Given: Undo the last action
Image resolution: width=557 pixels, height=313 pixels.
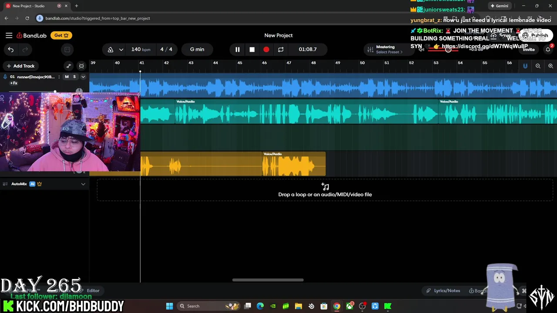Looking at the screenshot, I should pyautogui.click(x=11, y=50).
